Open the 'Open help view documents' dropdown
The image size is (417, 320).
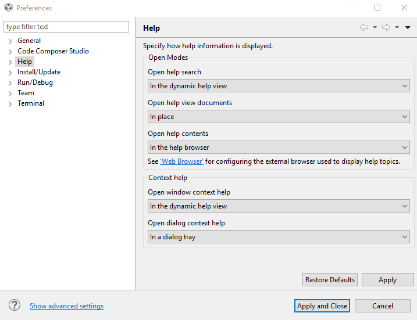[x=279, y=117]
